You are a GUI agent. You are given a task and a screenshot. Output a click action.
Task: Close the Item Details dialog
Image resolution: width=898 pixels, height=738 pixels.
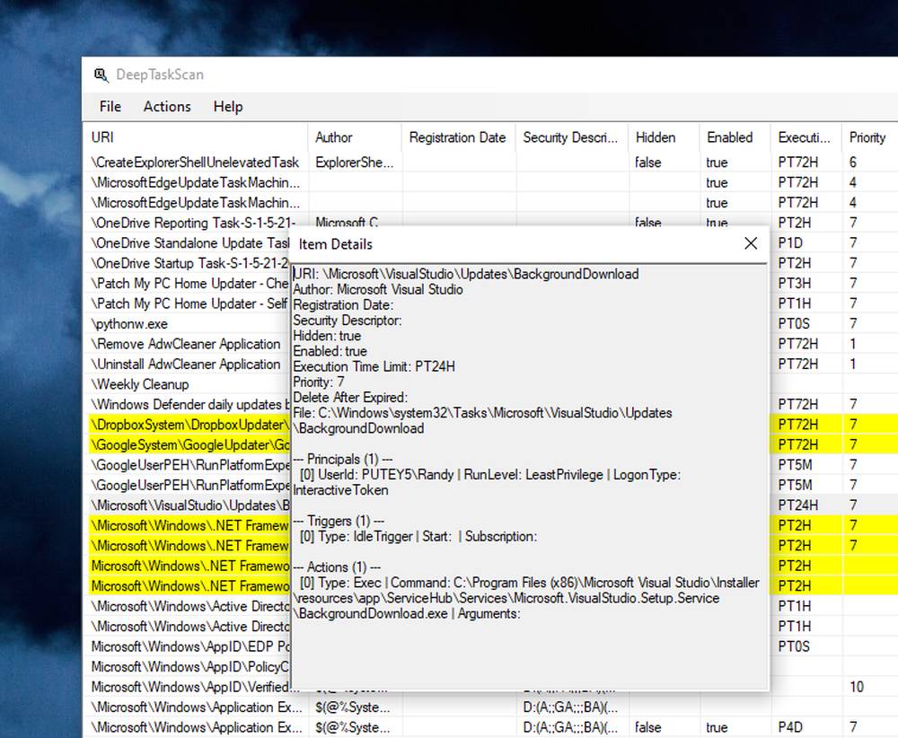pos(751,243)
